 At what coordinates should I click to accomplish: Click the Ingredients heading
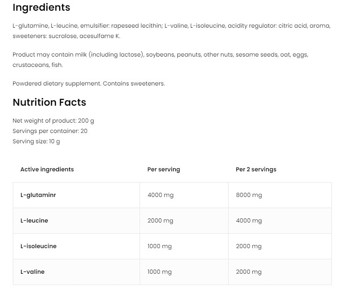pyautogui.click(x=41, y=7)
